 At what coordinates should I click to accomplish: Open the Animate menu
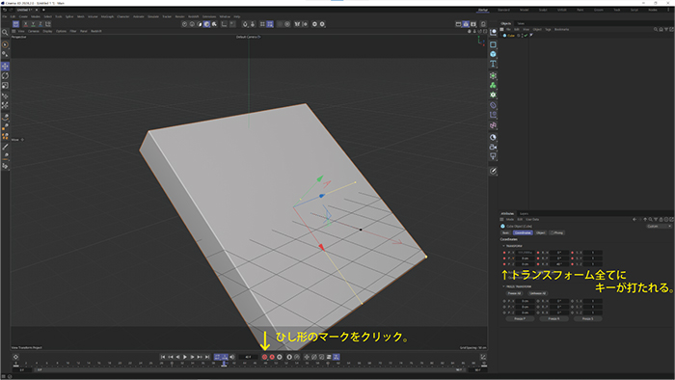point(139,16)
